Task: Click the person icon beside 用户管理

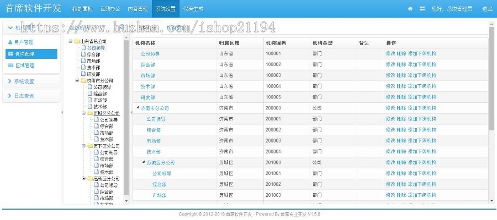Action: coord(10,42)
